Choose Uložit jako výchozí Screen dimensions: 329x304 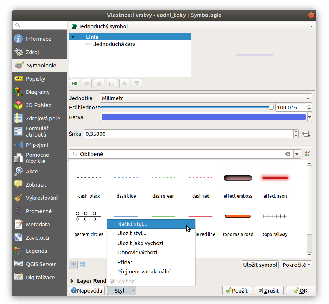[x=151, y=243]
